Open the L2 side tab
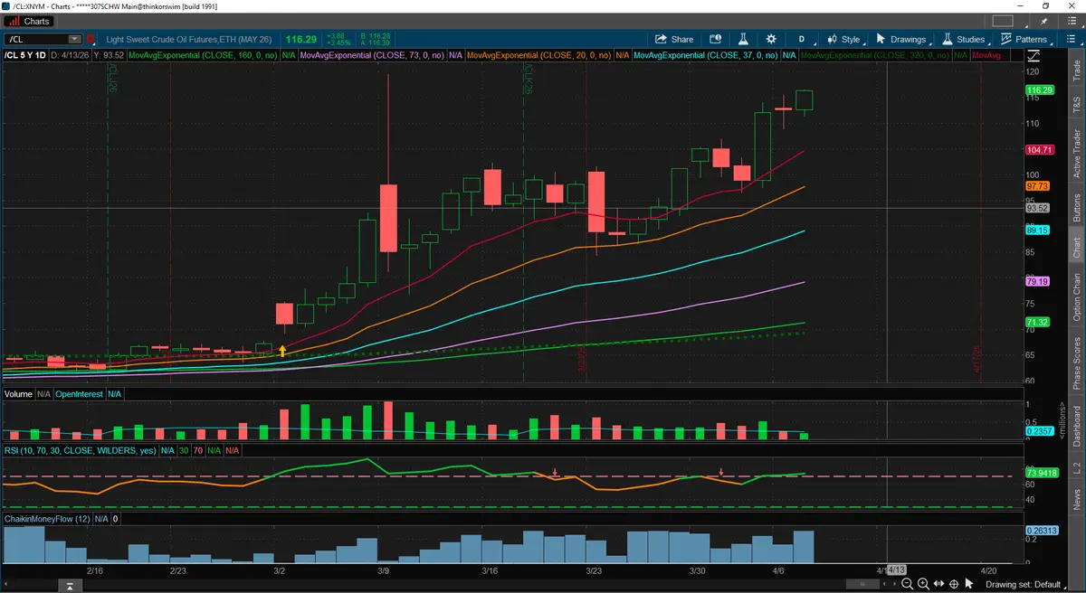This screenshot has height=593, width=1086. point(1076,466)
